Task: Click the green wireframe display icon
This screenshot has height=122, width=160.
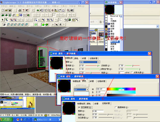Action: click(36, 24)
